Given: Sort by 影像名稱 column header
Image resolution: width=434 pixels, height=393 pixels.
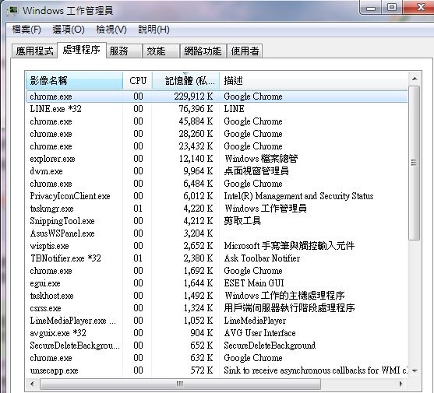Looking at the screenshot, I should tap(74, 80).
